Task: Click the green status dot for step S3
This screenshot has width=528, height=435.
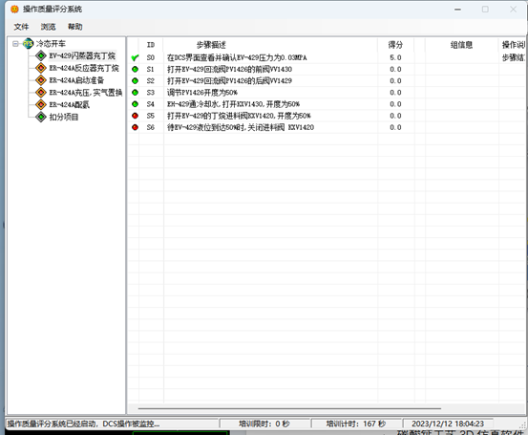Action: pyautogui.click(x=135, y=93)
